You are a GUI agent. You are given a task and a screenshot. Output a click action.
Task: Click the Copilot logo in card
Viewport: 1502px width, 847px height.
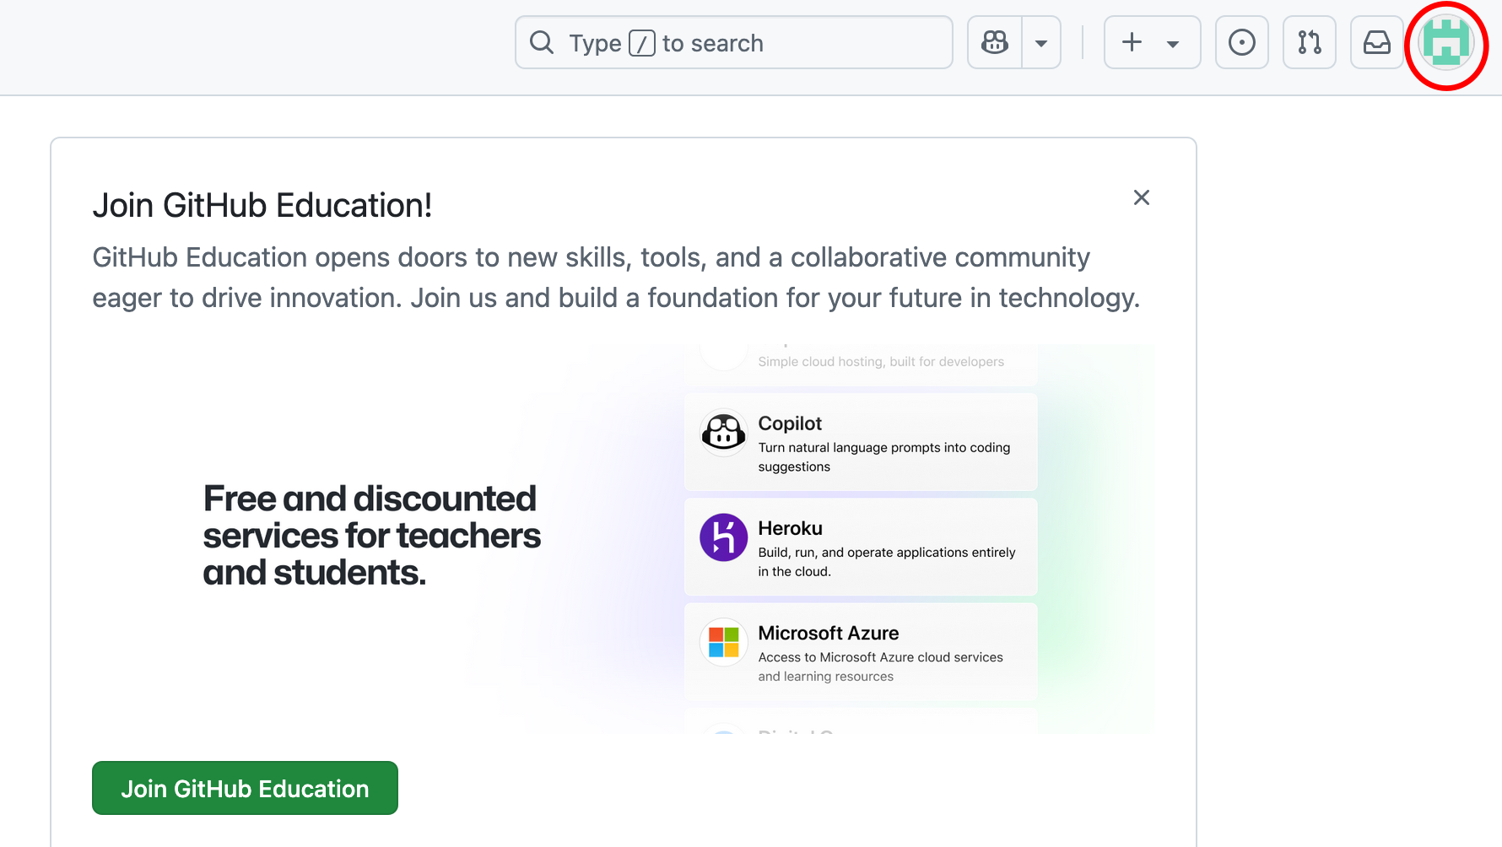[723, 433]
